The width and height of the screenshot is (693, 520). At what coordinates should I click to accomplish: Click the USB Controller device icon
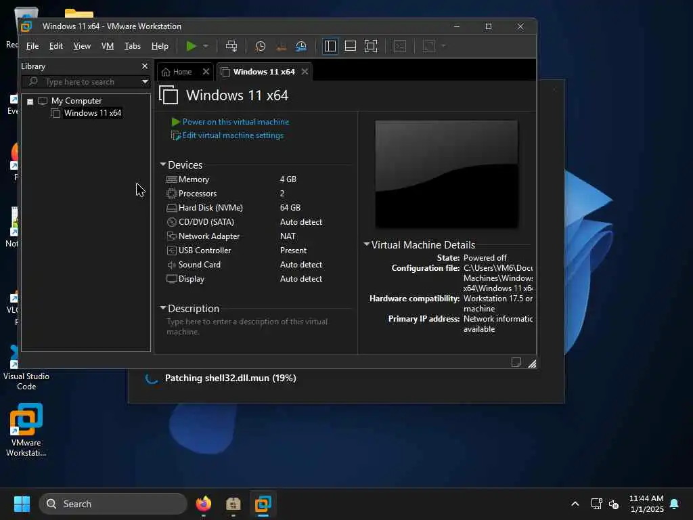(x=171, y=251)
